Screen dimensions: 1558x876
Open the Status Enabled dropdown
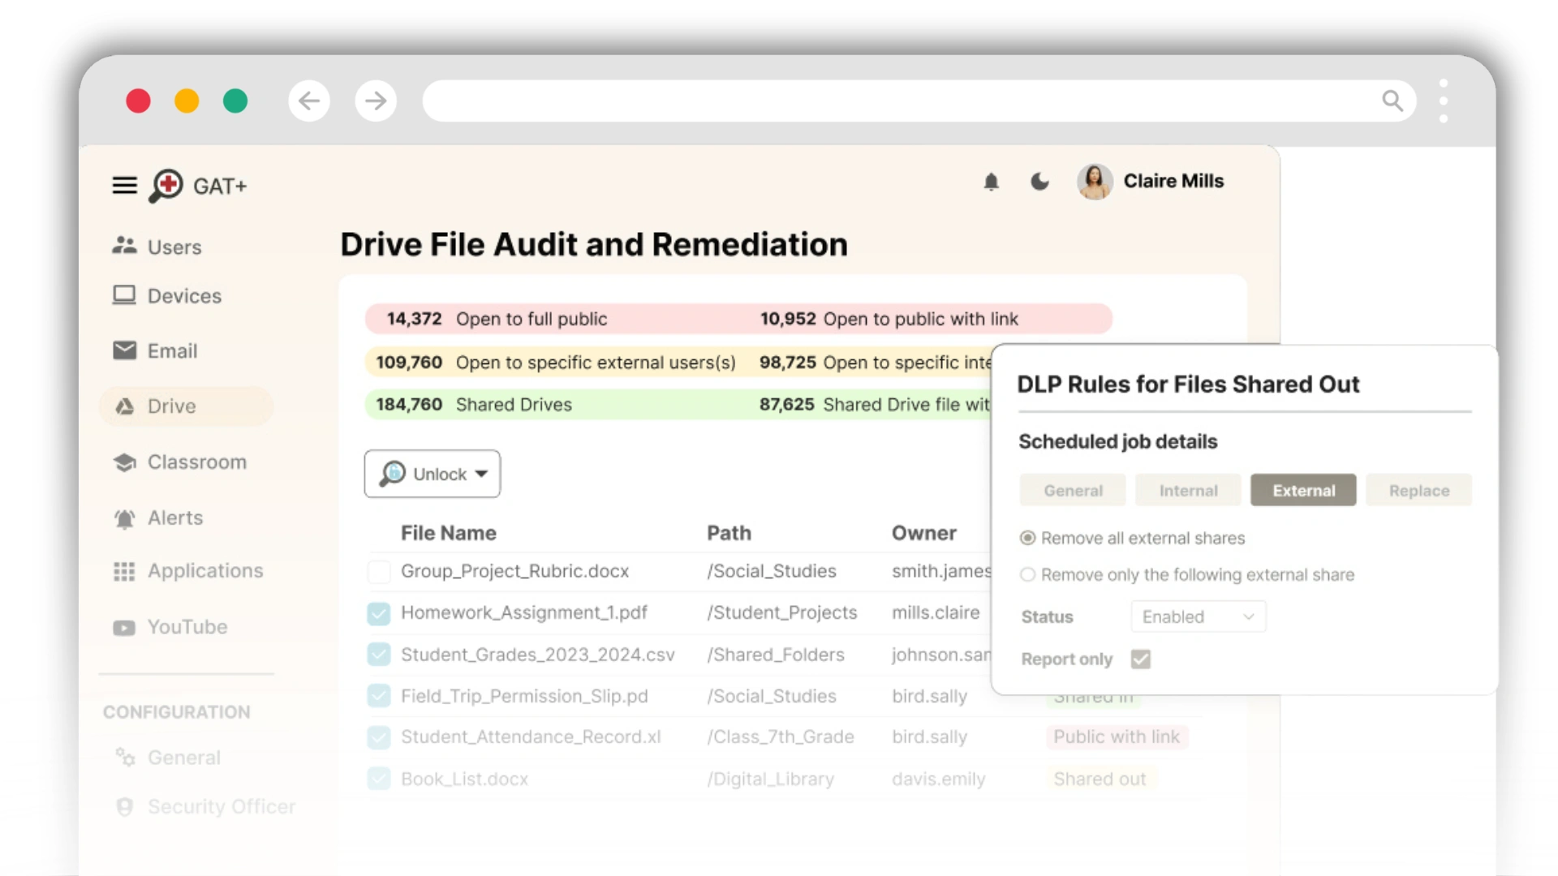tap(1198, 616)
